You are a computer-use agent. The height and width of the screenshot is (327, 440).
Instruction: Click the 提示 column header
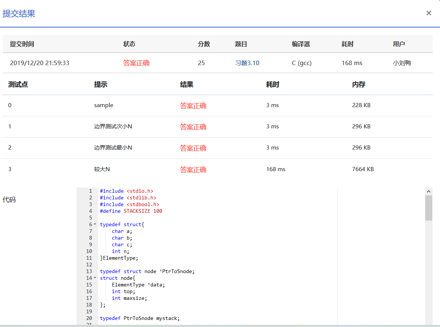coord(101,84)
